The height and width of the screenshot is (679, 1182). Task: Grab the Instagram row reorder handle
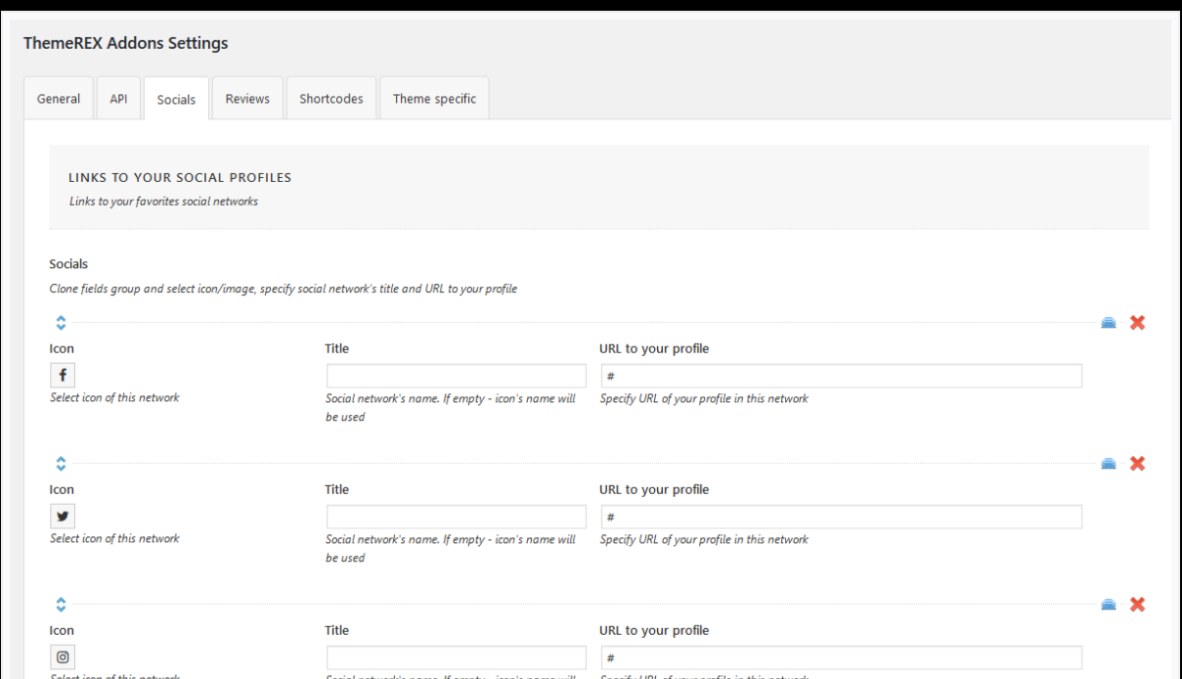[x=61, y=605]
